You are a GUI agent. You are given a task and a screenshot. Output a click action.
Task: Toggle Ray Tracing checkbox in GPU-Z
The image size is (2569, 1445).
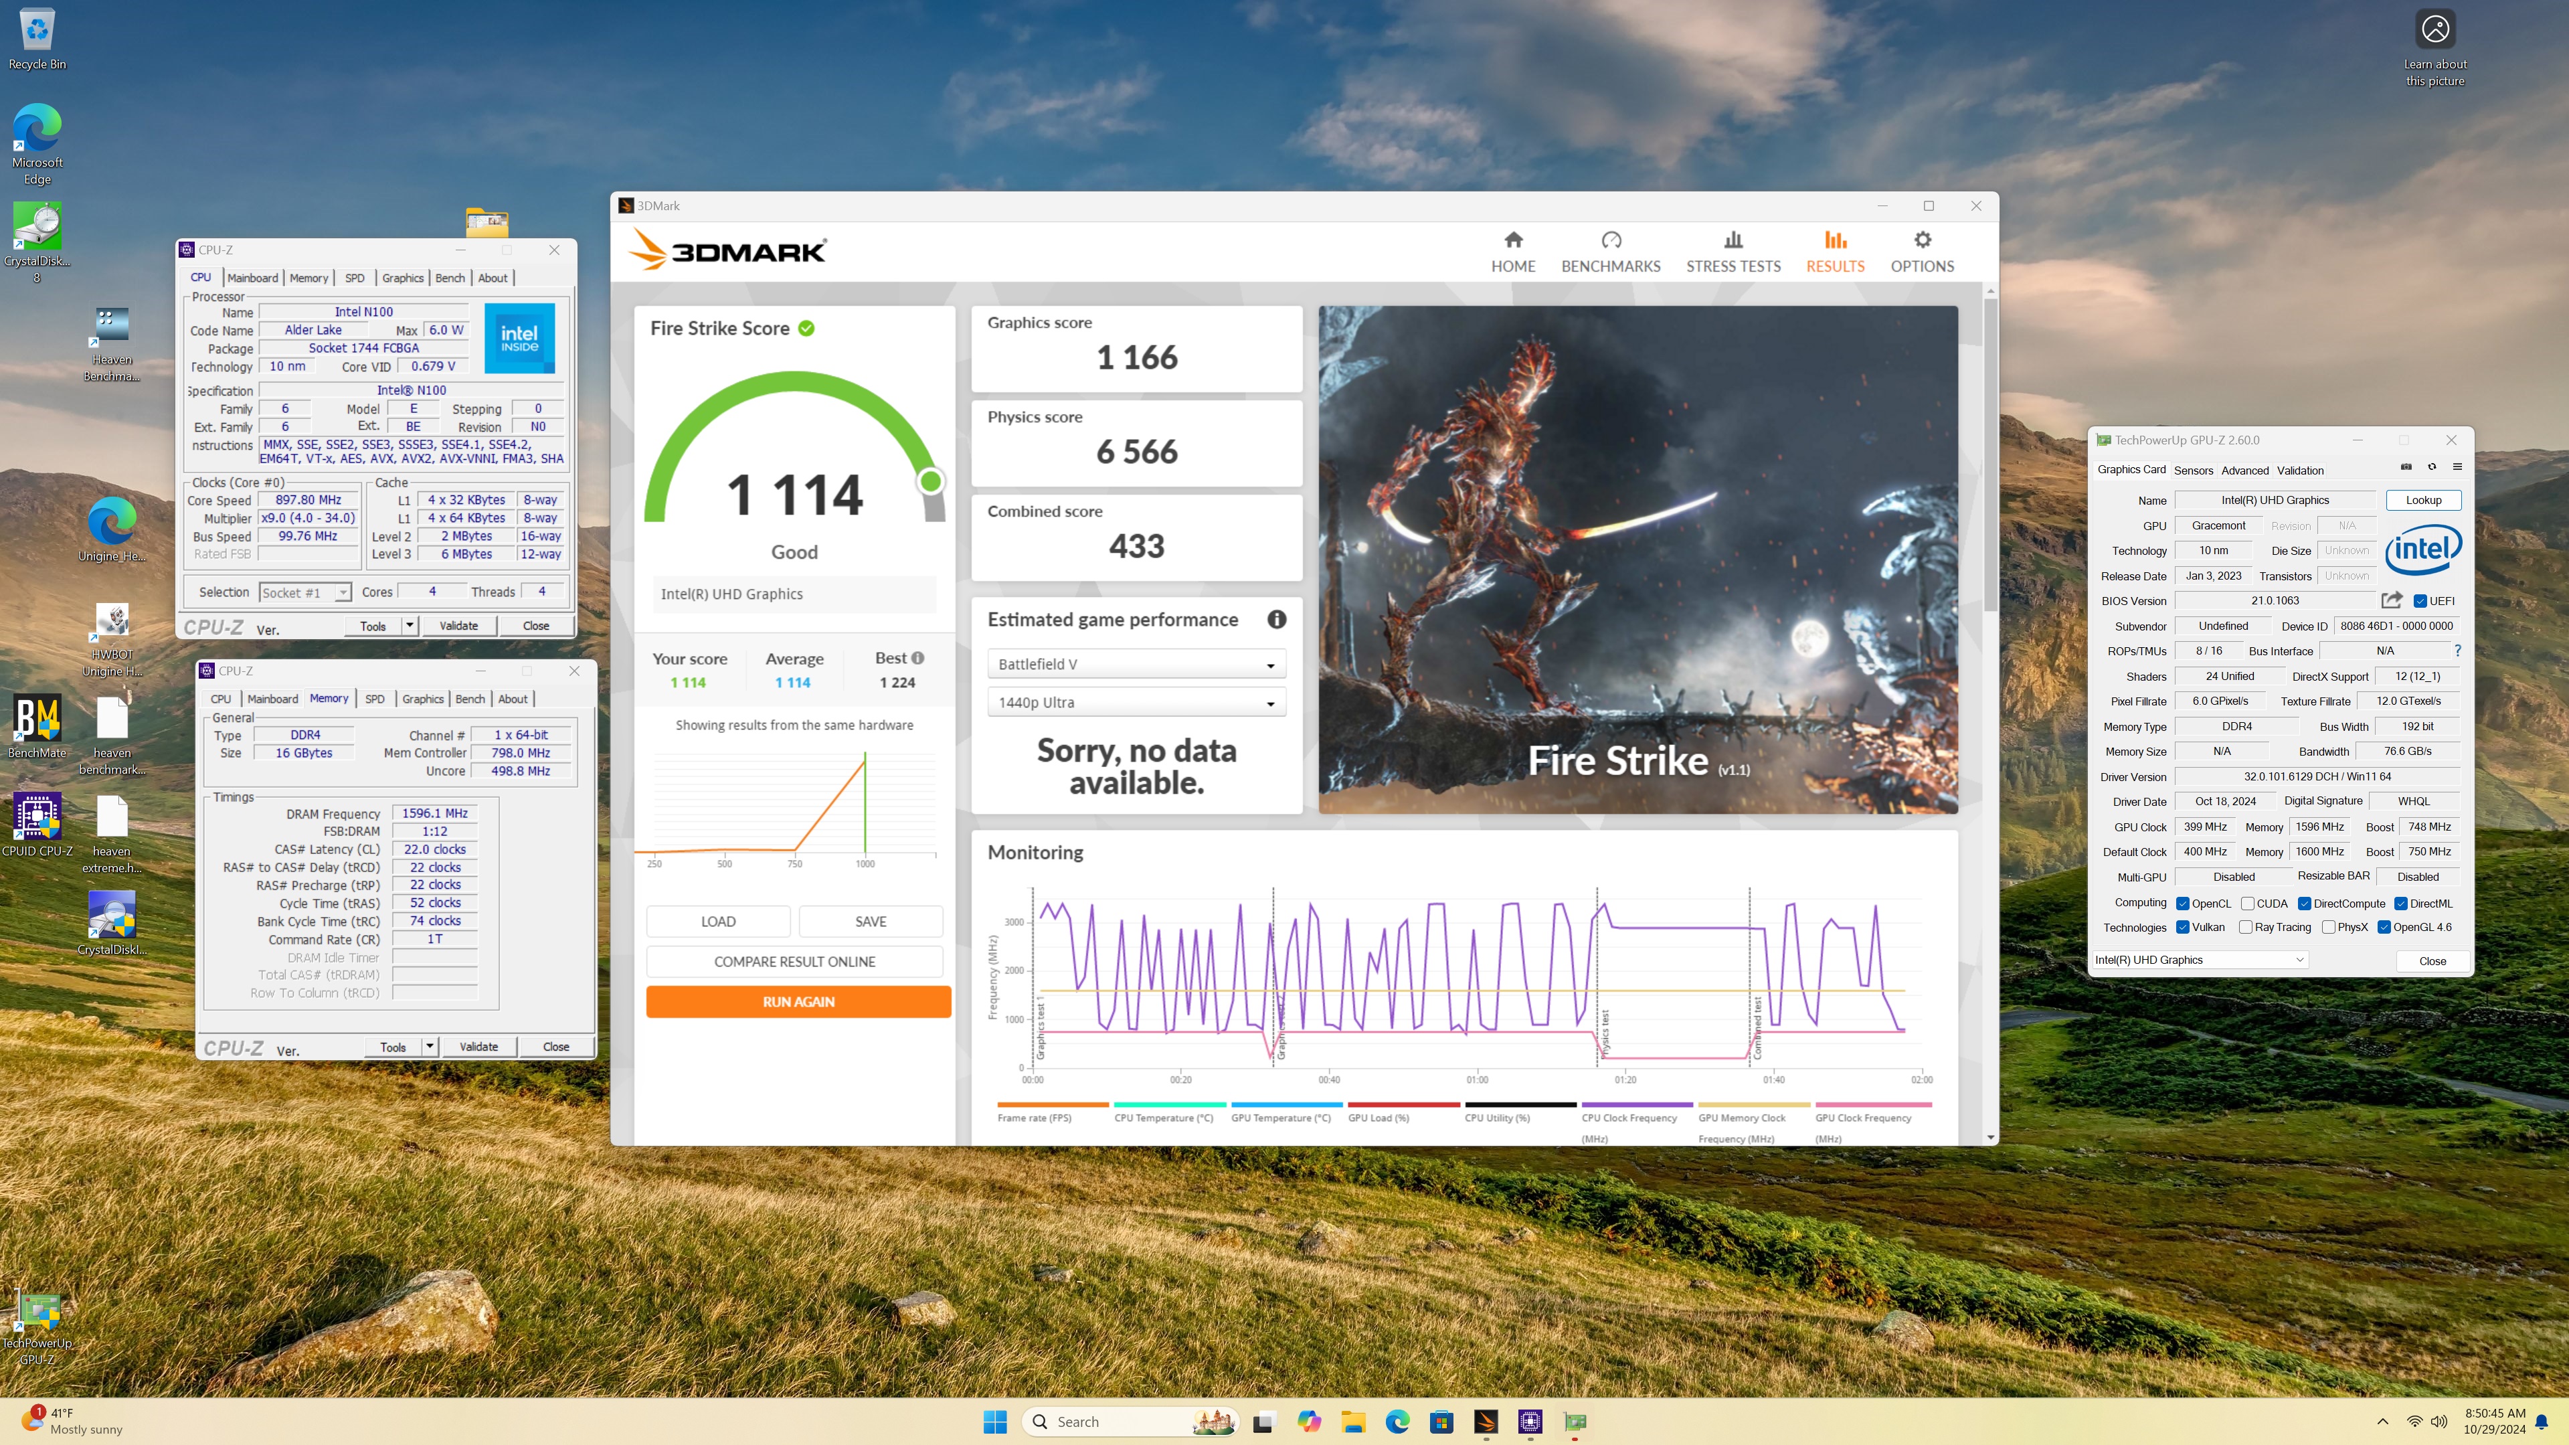(2245, 928)
